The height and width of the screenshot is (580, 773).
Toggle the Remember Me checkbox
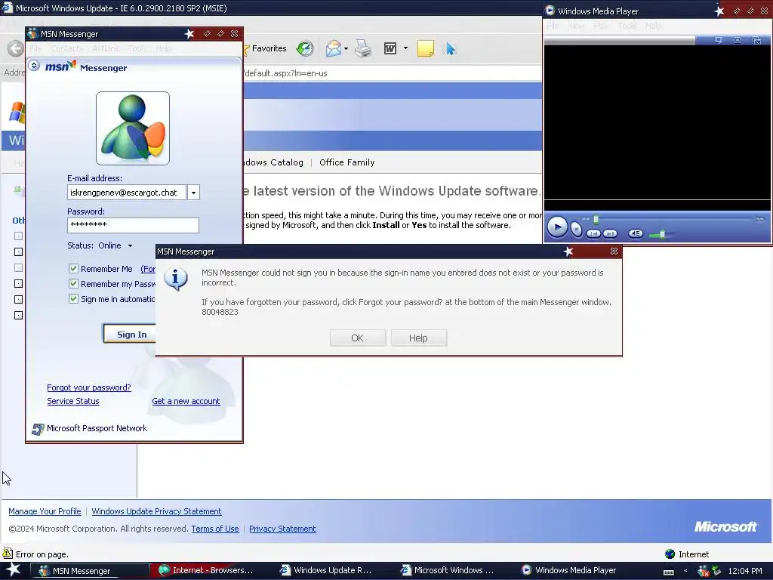tap(73, 269)
